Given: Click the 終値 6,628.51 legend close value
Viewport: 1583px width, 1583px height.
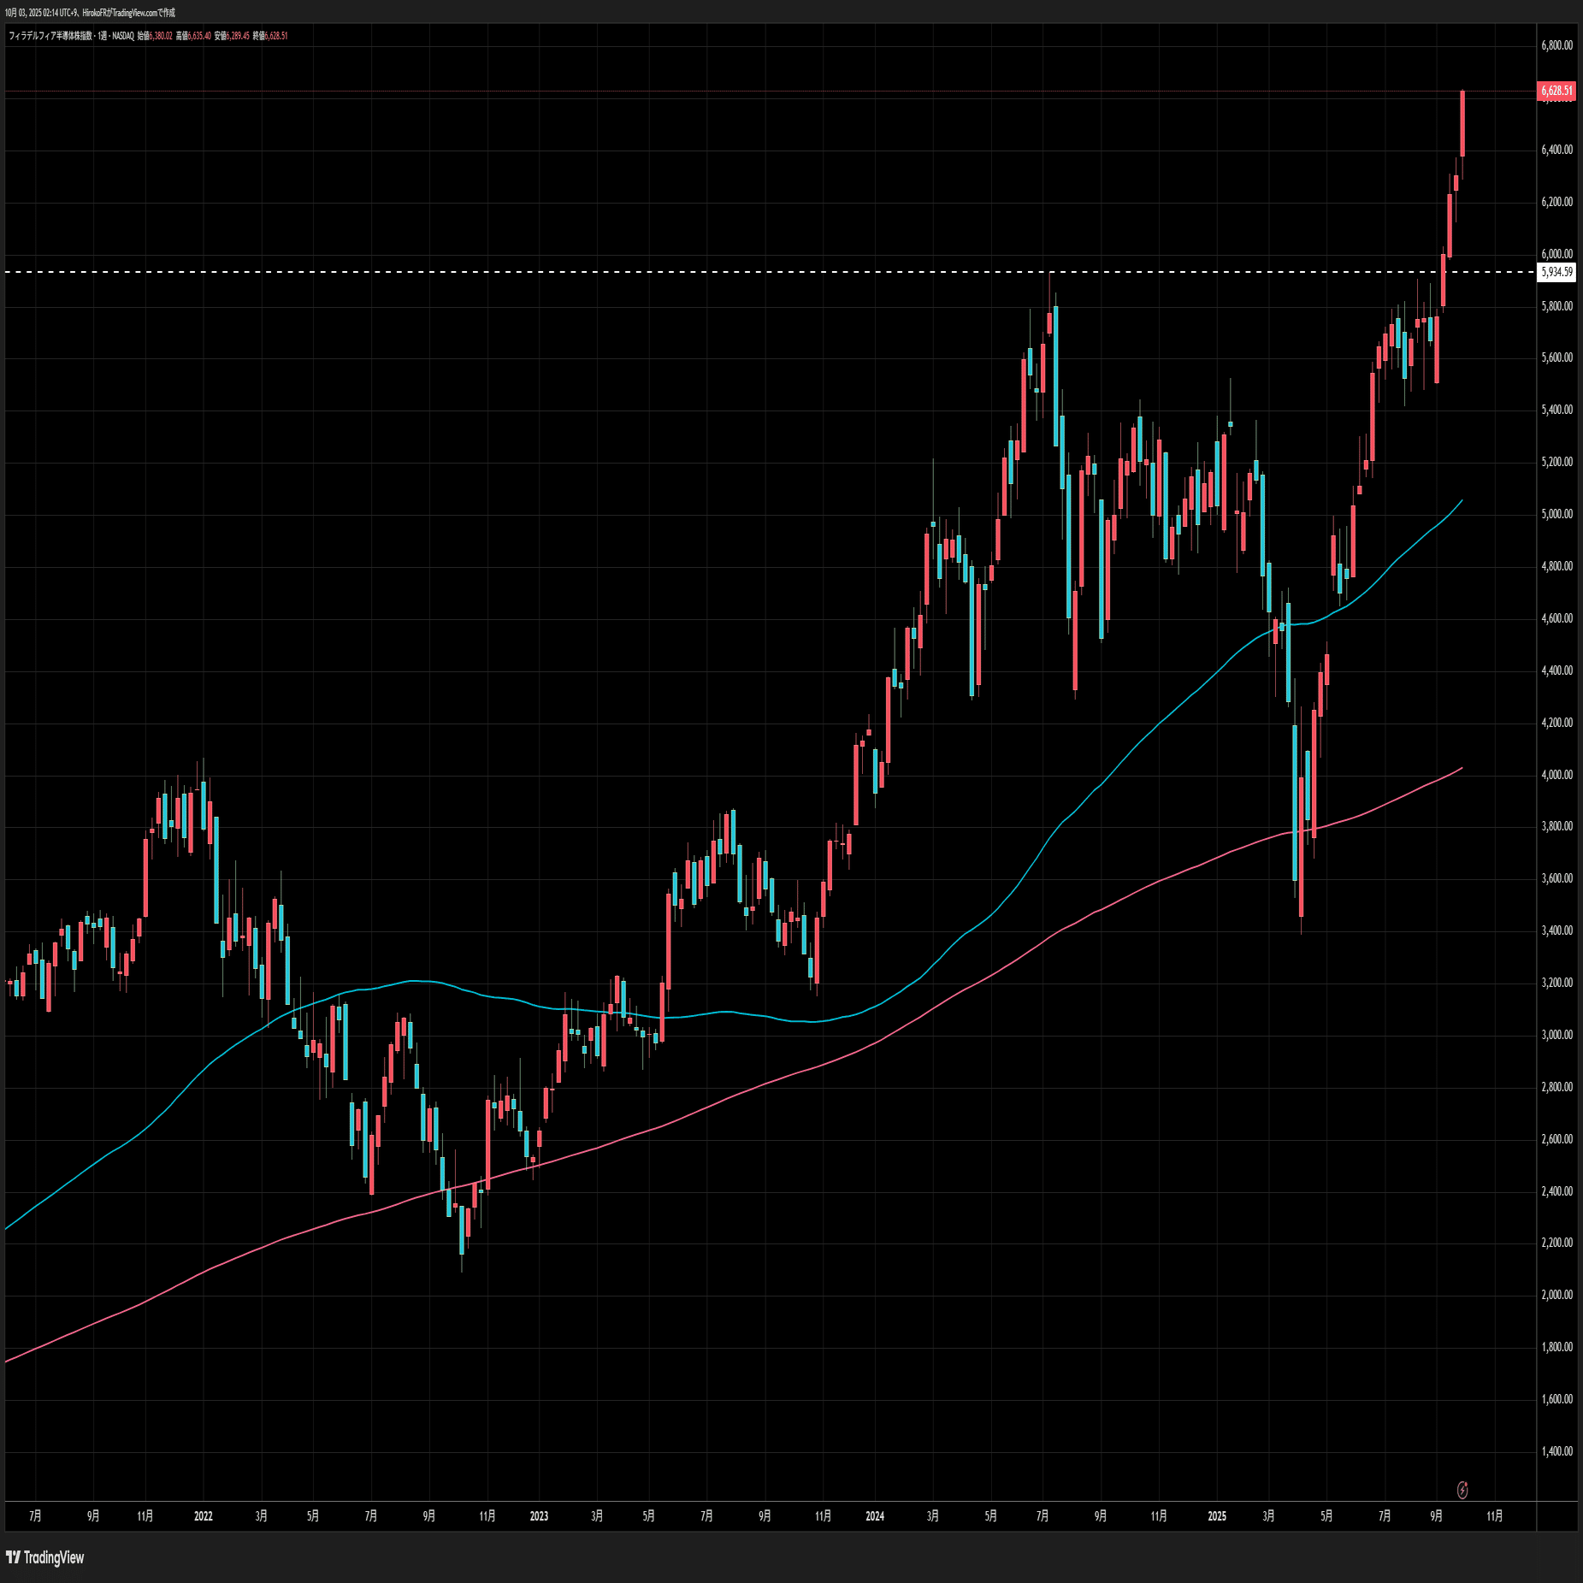Looking at the screenshot, I should pyautogui.click(x=270, y=36).
